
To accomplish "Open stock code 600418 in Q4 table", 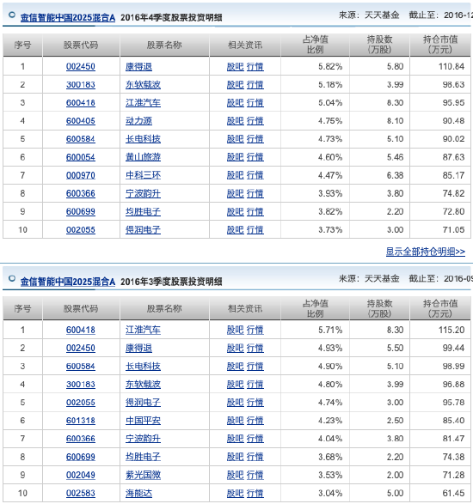I will (81, 103).
